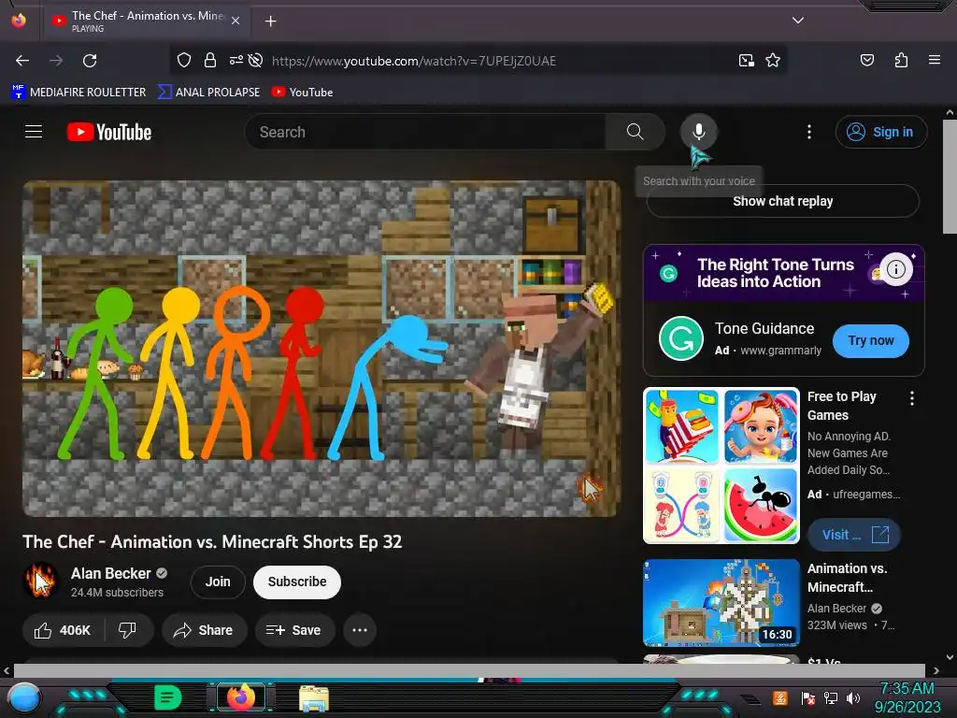Open the Grammarly logo in Tone Guidance ad
Image resolution: width=957 pixels, height=718 pixels.
(681, 338)
